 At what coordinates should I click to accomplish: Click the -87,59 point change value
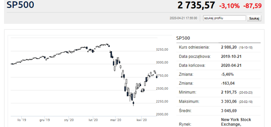(252, 6)
